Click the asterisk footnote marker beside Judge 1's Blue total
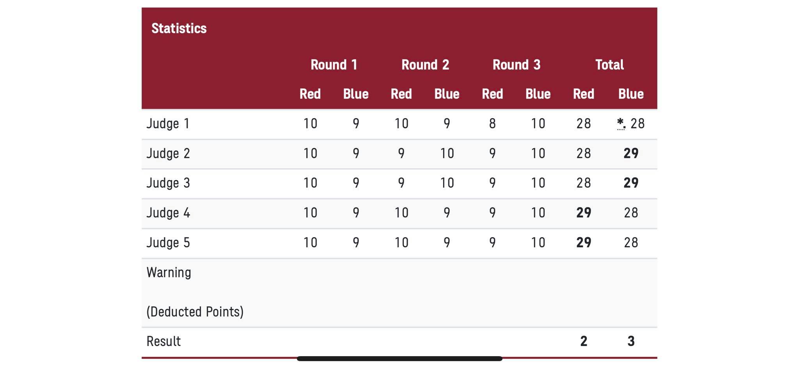 point(621,124)
